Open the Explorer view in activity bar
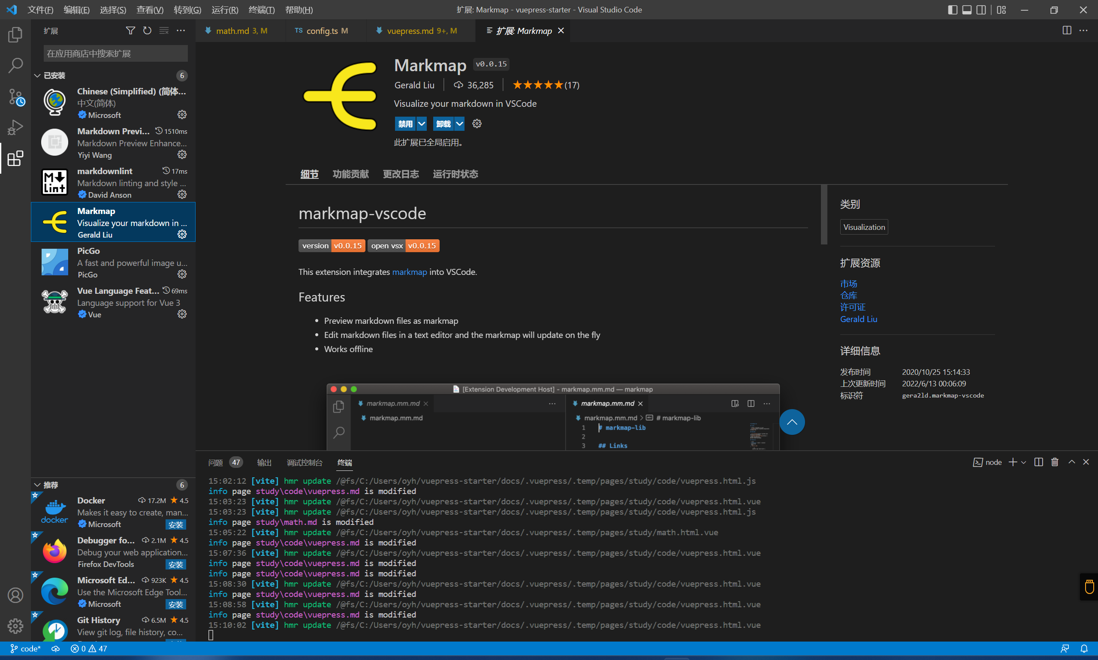The width and height of the screenshot is (1098, 660). pyautogui.click(x=15, y=35)
